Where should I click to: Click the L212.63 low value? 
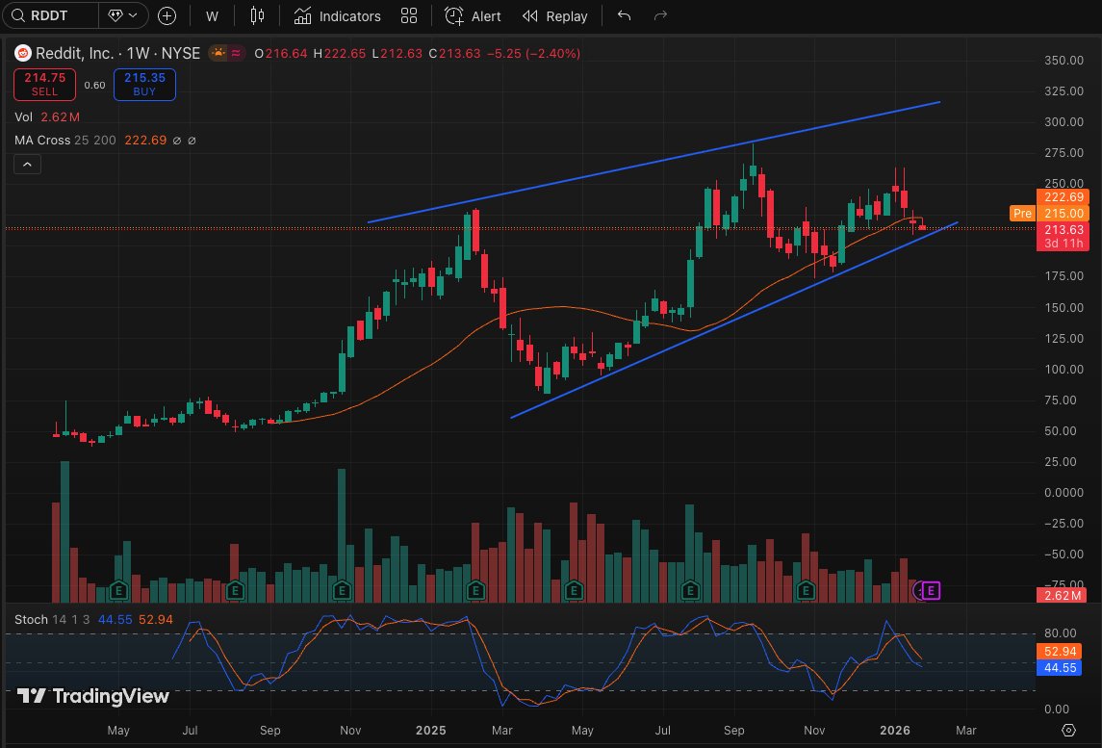tap(397, 54)
